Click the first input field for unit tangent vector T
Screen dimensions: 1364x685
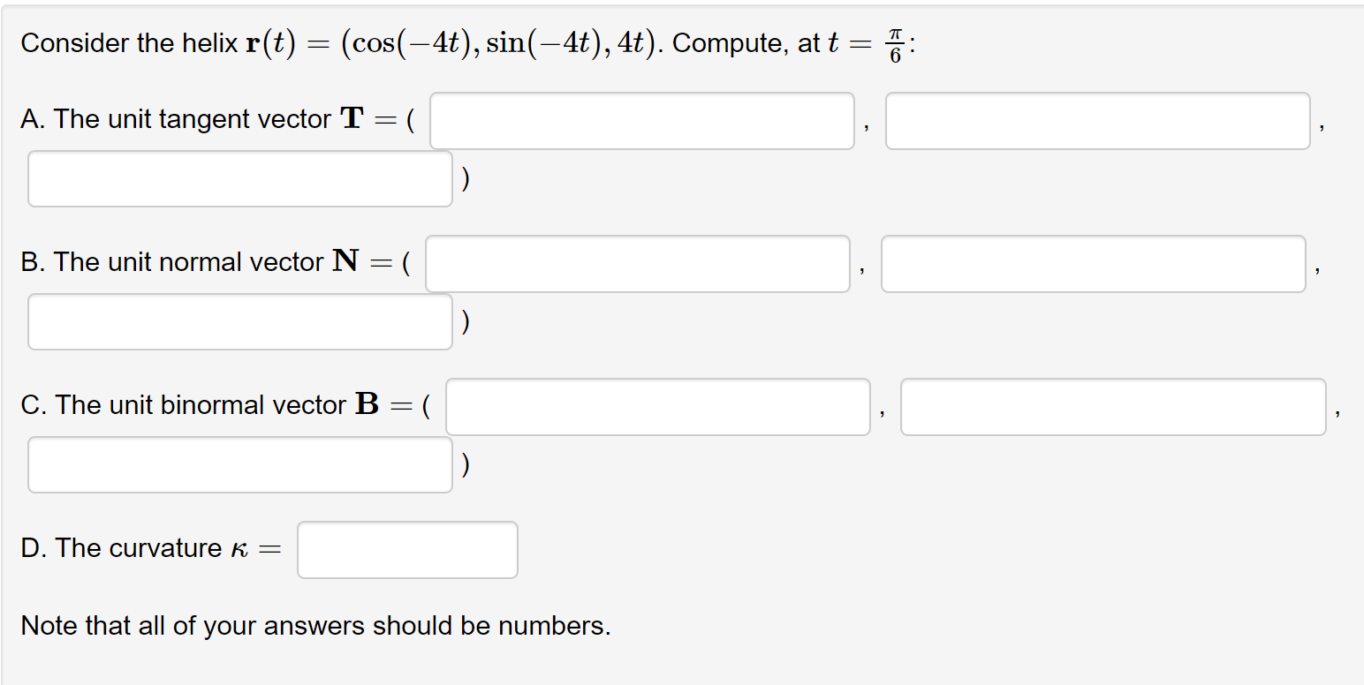click(642, 120)
